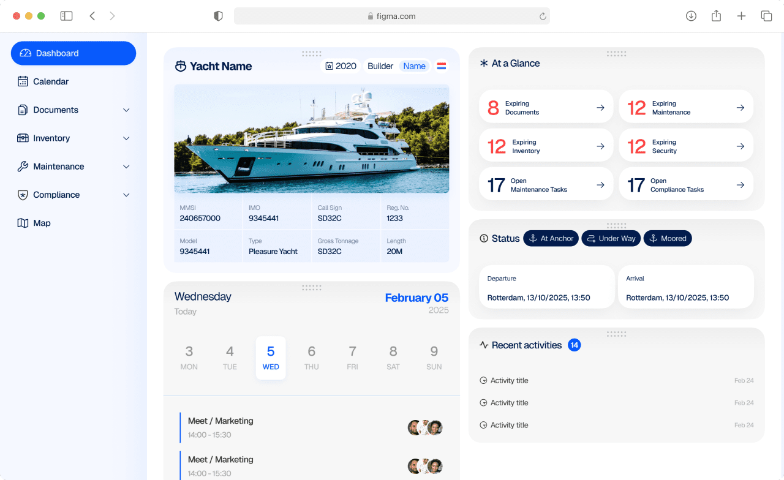The height and width of the screenshot is (480, 784).
Task: Collapse the Compliance sidebar section
Action: pos(126,195)
